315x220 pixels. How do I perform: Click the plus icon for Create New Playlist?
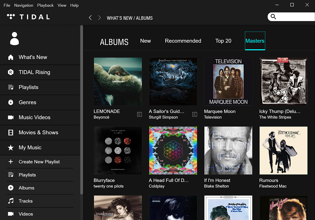pyautogui.click(x=11, y=162)
